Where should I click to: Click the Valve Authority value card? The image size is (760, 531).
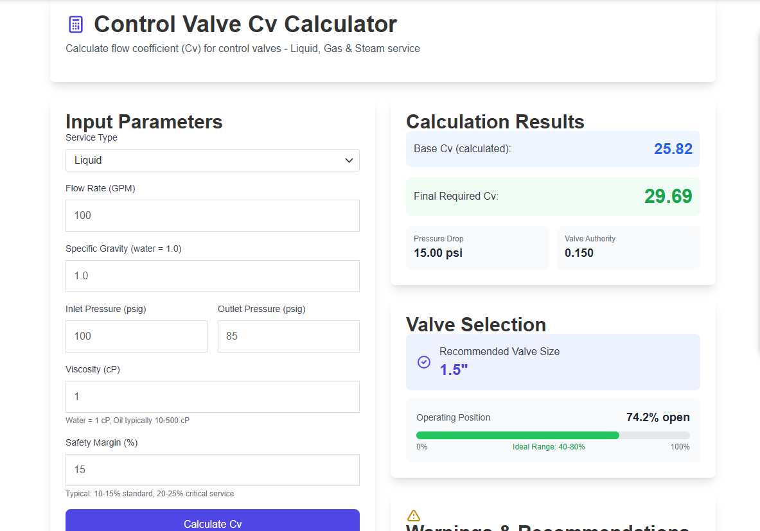(628, 247)
